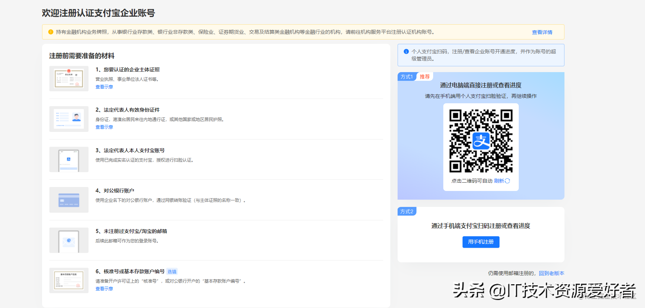Screen dimensions: 645x308
Task: Click the Alipay logo in QR center
Action: click(x=481, y=141)
